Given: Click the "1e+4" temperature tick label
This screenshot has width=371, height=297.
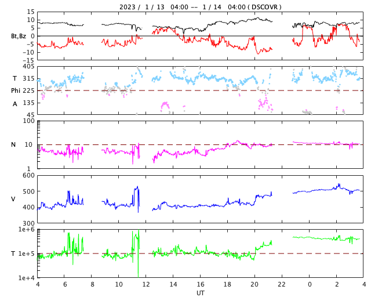Looking at the screenshot, I should (26, 278).
